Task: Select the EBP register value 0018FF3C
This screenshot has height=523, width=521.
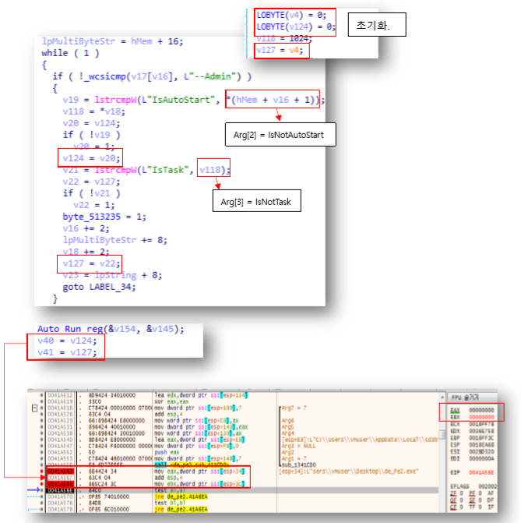Action: [x=481, y=438]
